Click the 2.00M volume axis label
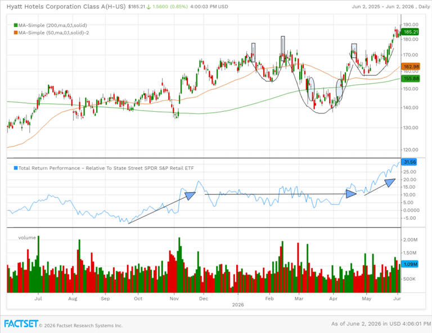The image size is (432, 333). pos(410,240)
